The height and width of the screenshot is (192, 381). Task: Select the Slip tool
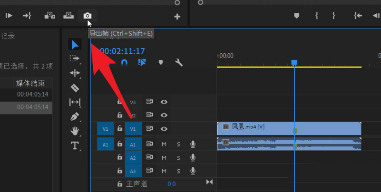coord(75,102)
